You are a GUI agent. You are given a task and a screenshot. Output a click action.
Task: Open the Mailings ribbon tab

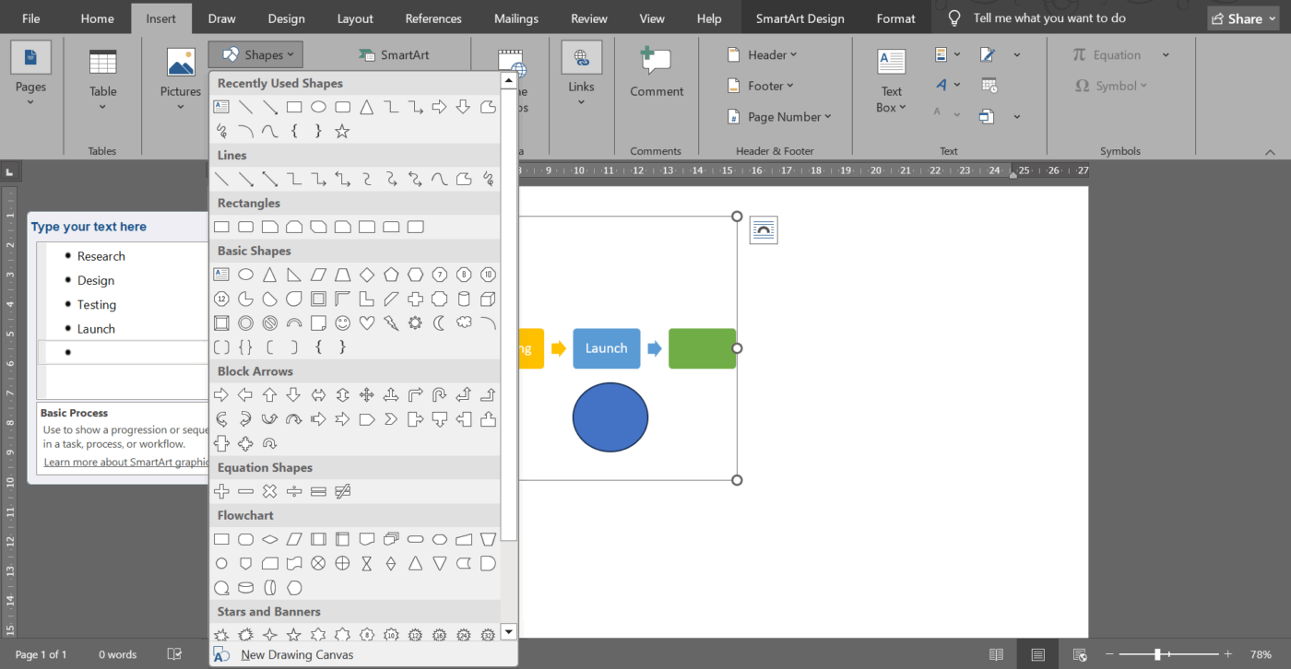coord(515,18)
